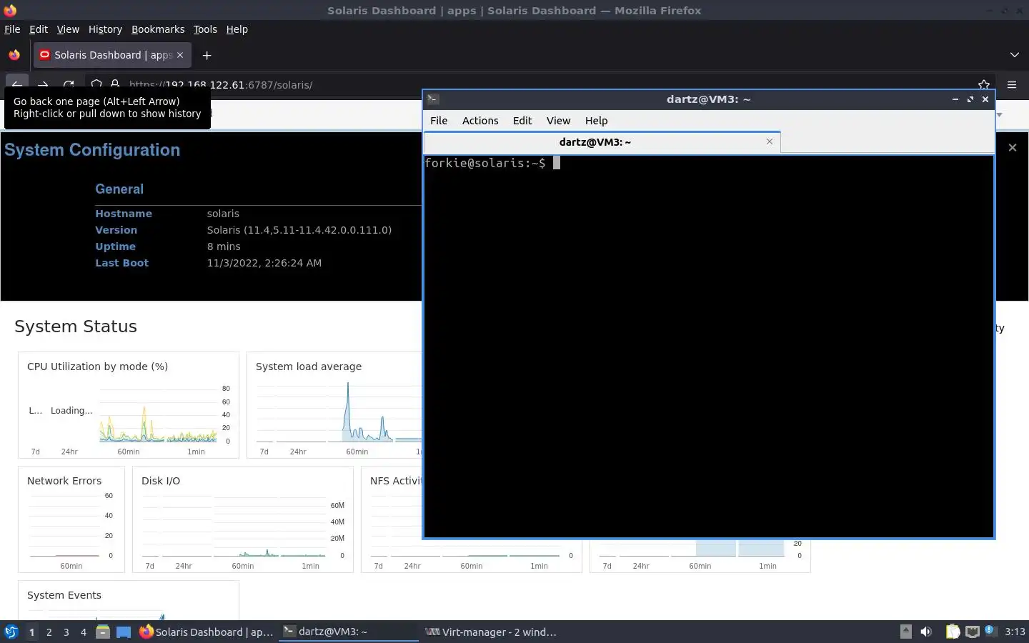Open the CPU Utilization by mode chart
The height and width of the screenshot is (643, 1029).
pos(128,404)
